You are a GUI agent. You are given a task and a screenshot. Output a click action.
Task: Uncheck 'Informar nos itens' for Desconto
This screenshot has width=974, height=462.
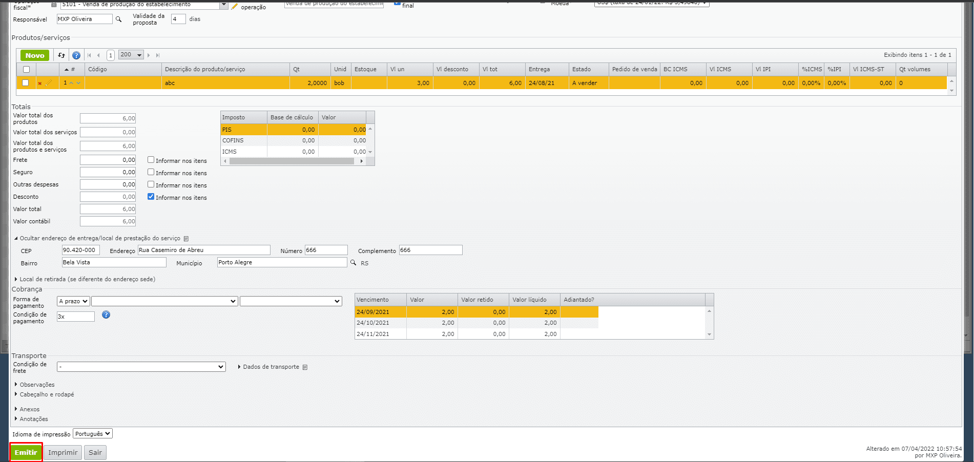click(x=151, y=197)
